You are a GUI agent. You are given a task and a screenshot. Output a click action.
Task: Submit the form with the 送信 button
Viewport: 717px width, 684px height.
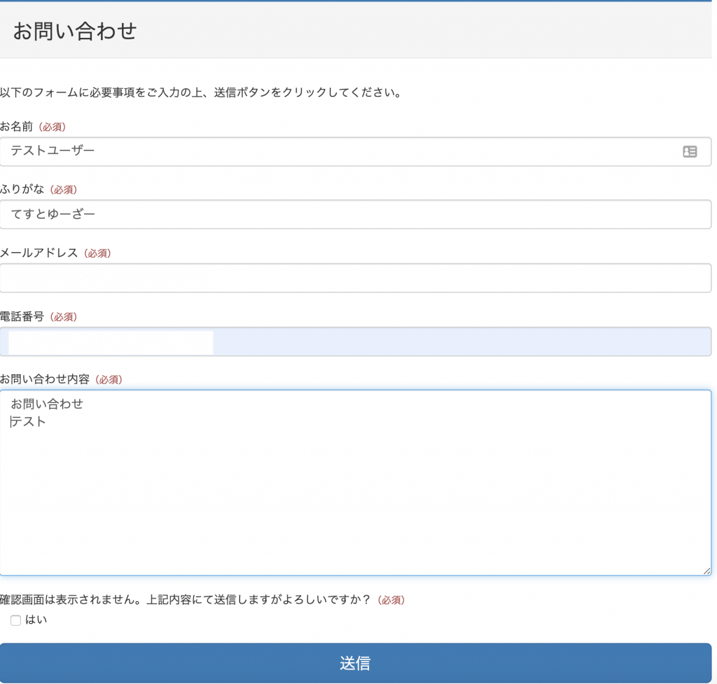[x=356, y=663]
